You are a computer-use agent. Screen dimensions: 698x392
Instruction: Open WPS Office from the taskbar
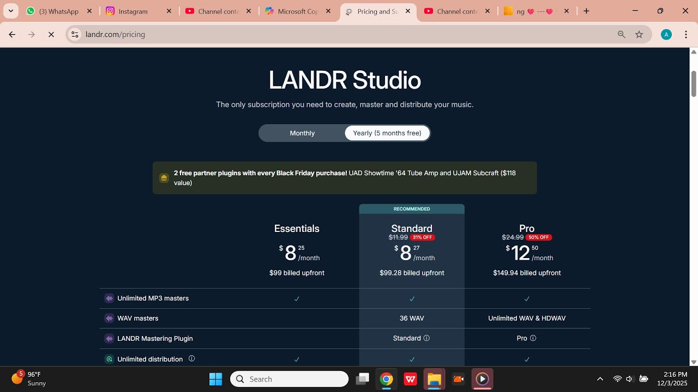[410, 379]
